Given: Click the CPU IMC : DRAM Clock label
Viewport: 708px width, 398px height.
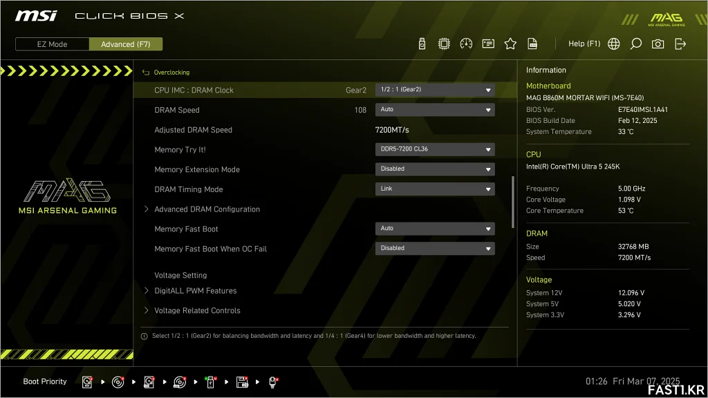Looking at the screenshot, I should pos(194,91).
